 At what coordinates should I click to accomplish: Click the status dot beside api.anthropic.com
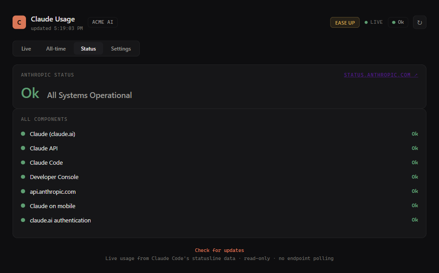[23, 192]
